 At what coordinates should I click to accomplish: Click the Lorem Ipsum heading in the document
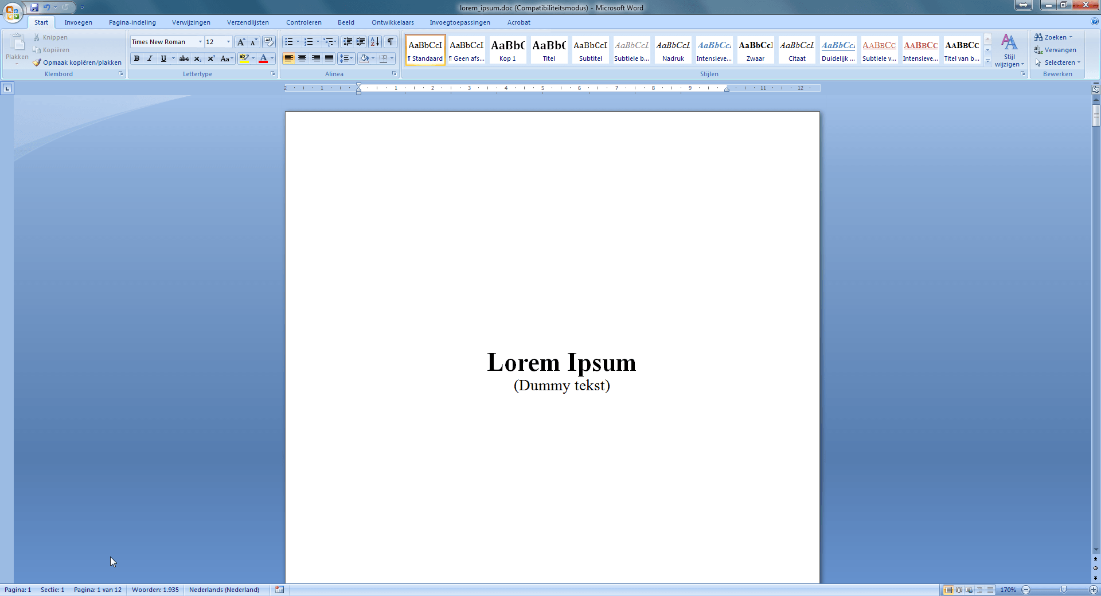pos(561,362)
